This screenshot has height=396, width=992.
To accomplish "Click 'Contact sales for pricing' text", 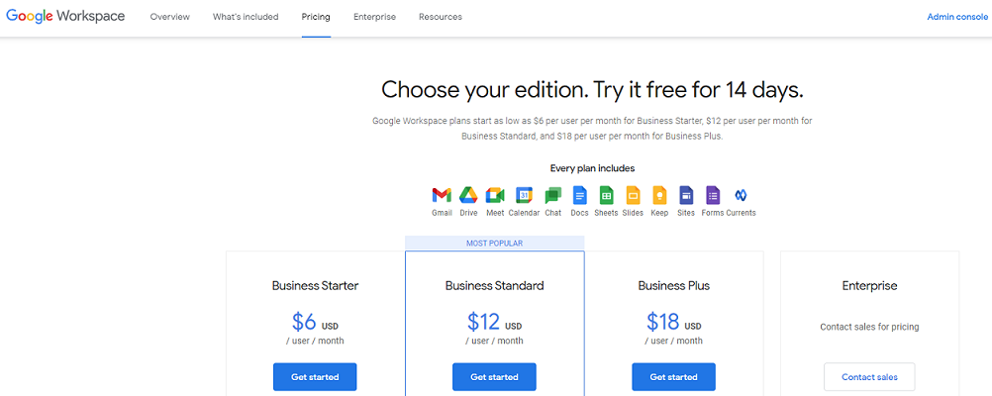I will 869,327.
